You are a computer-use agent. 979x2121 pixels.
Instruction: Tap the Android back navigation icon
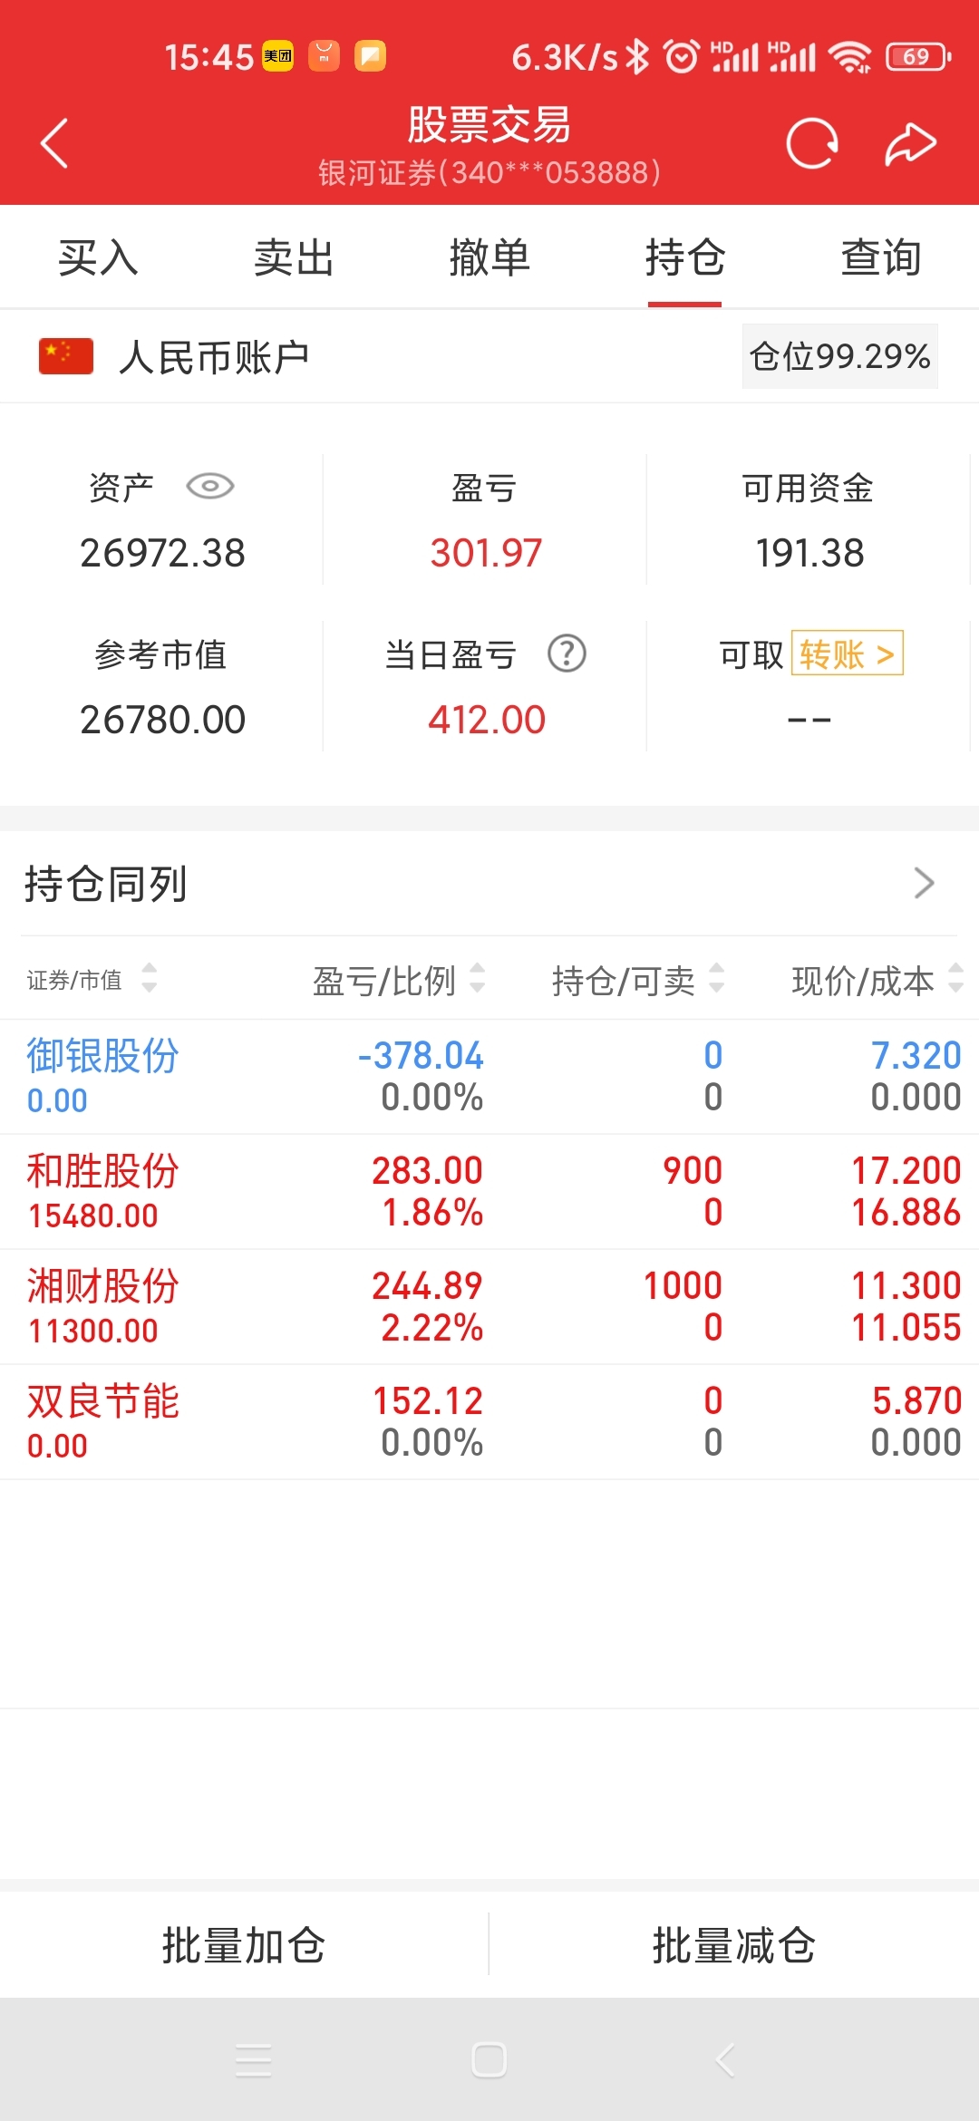pos(725,2060)
